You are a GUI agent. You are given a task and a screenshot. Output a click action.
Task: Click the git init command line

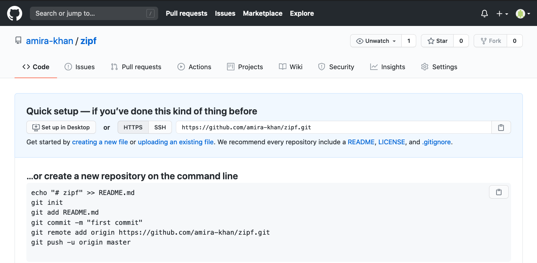click(47, 202)
